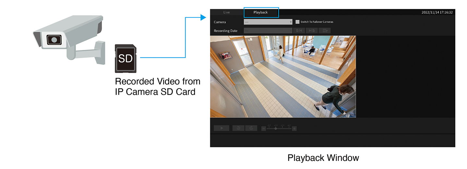Viewport: 467px width, 169px height.
Task: Skip forward 10 seconds
Action: tap(251, 128)
